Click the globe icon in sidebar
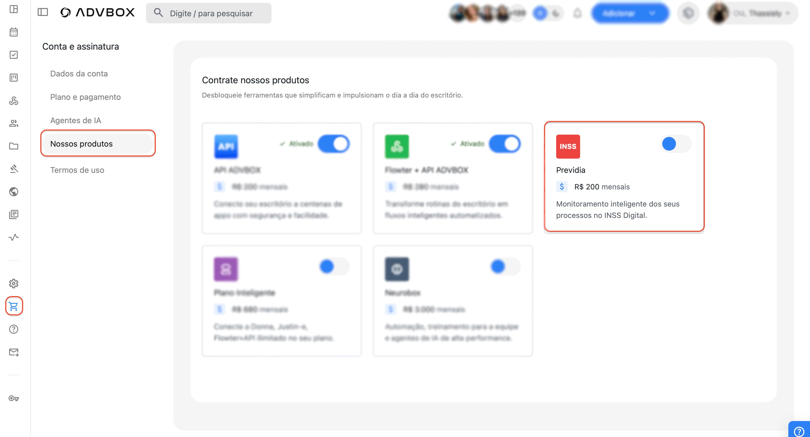Screen dimensions: 810x437 (13, 191)
